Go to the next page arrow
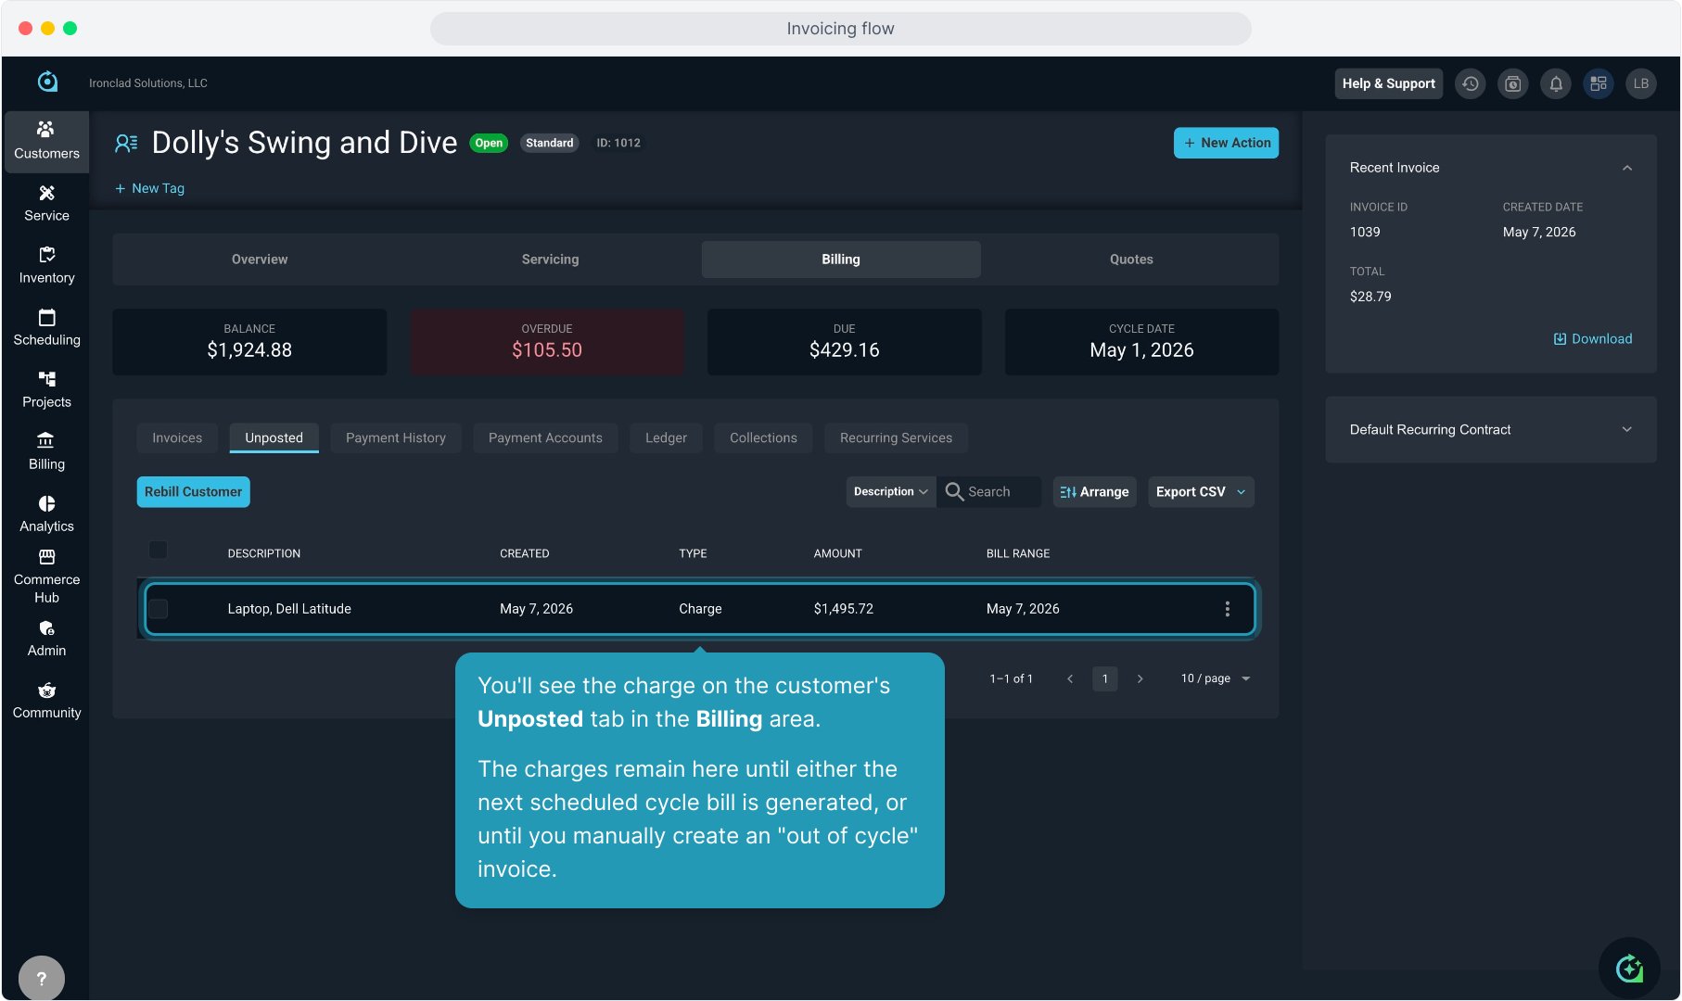The image size is (1682, 1001). (x=1140, y=678)
